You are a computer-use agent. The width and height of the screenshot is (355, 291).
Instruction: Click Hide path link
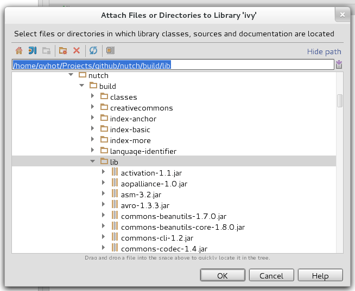(324, 51)
